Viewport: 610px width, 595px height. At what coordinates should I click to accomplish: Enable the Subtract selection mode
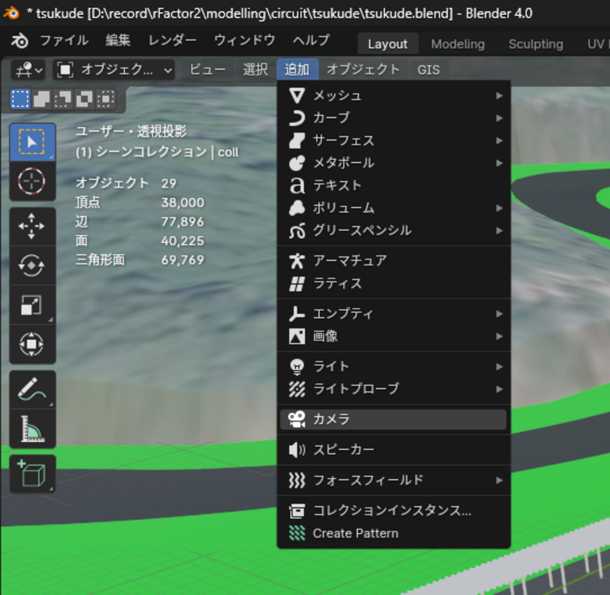[63, 99]
